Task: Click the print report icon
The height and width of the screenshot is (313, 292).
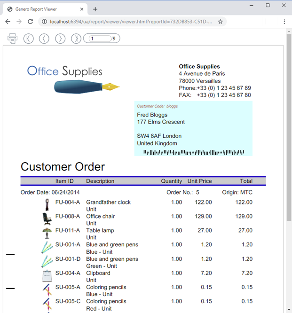Action: [x=13, y=39]
